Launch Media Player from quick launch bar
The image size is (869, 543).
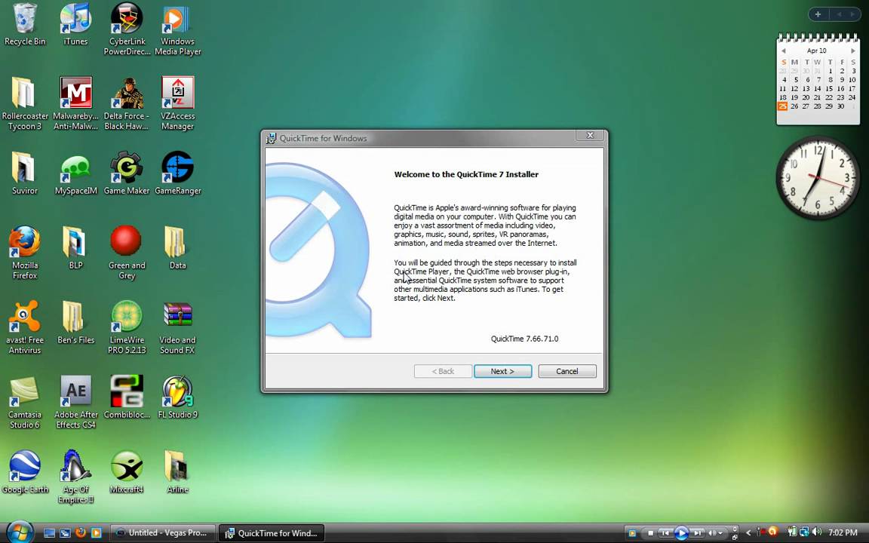pos(96,533)
